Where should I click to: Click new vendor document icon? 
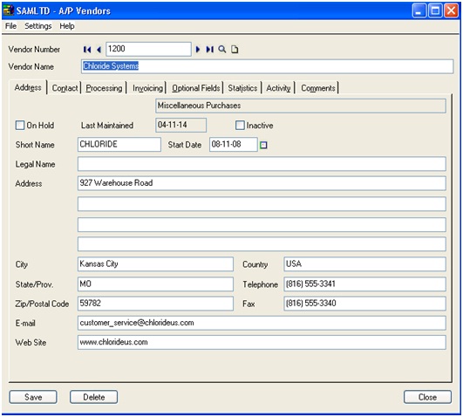click(x=235, y=50)
